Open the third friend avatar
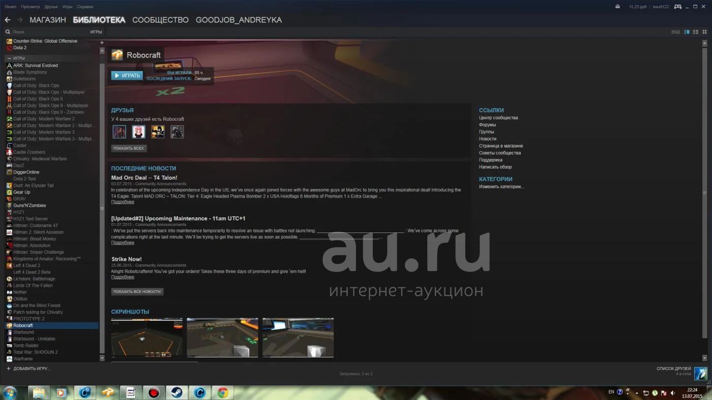The height and width of the screenshot is (400, 712). (x=158, y=132)
